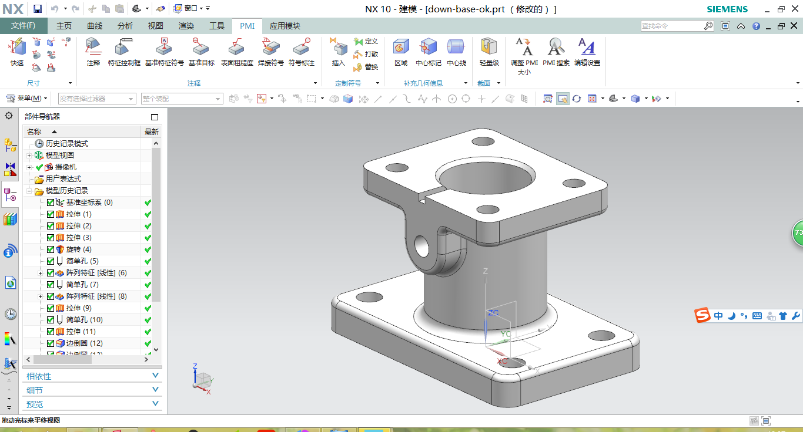
Task: Click the save icon in title bar
Action: coord(38,9)
